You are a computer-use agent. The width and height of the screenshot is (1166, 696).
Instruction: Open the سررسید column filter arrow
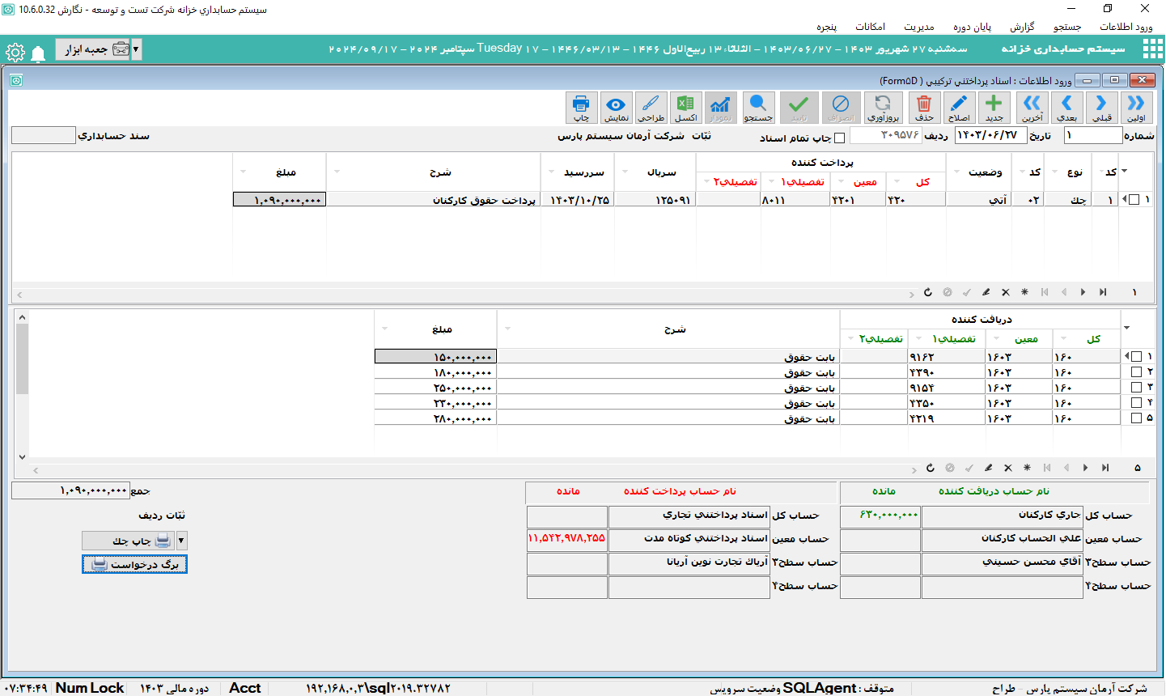pos(551,172)
